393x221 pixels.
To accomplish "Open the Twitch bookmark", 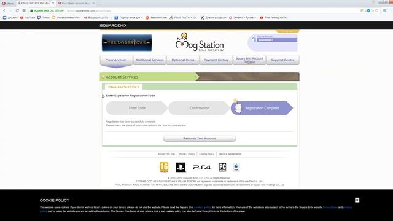I will click(44, 18).
